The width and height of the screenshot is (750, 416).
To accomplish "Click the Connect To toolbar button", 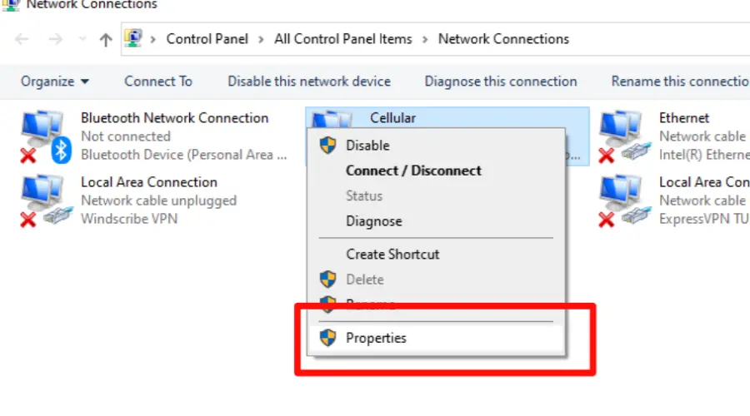I will click(x=158, y=82).
